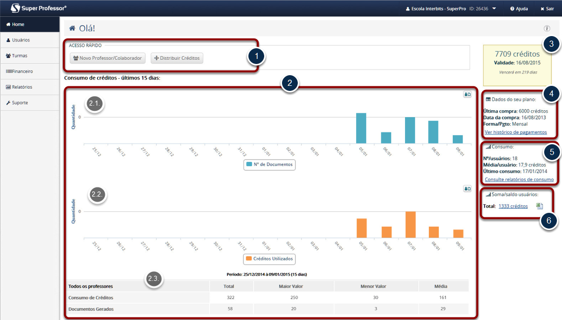Download the Nº de Documentos chart
562x320 pixels.
pos(467,94)
